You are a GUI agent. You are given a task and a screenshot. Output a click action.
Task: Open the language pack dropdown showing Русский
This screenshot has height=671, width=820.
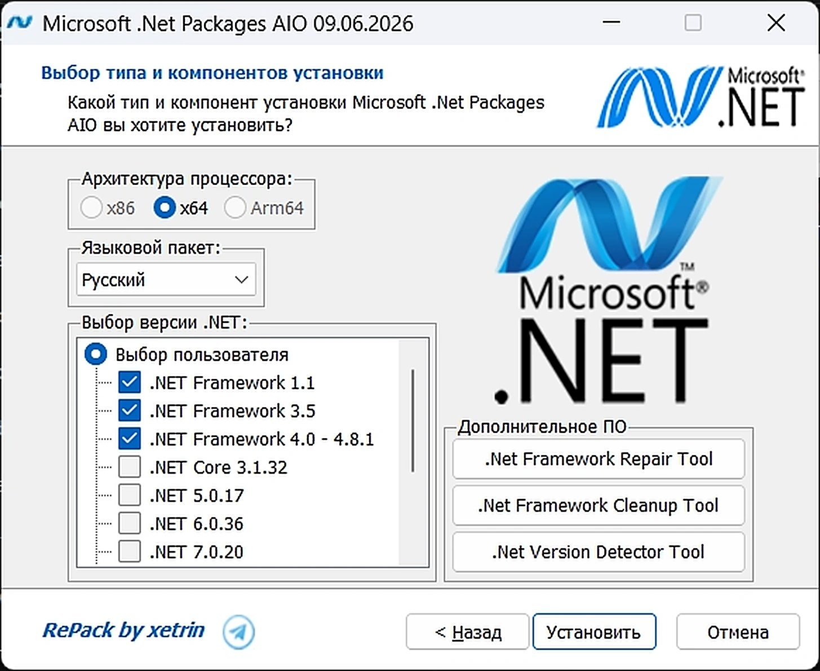166,280
